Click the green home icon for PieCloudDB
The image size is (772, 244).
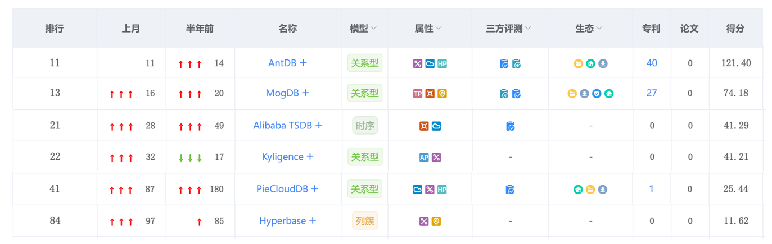[x=578, y=190]
